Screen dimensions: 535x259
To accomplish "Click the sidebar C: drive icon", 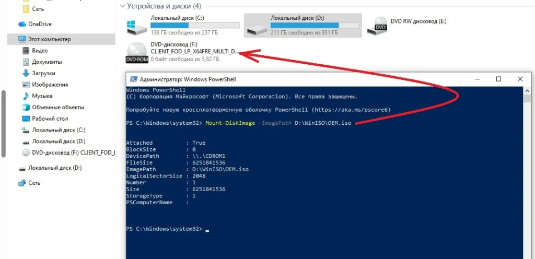I will click(26, 130).
